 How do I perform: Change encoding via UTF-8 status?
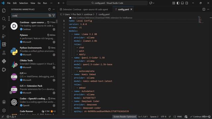point(163,117)
